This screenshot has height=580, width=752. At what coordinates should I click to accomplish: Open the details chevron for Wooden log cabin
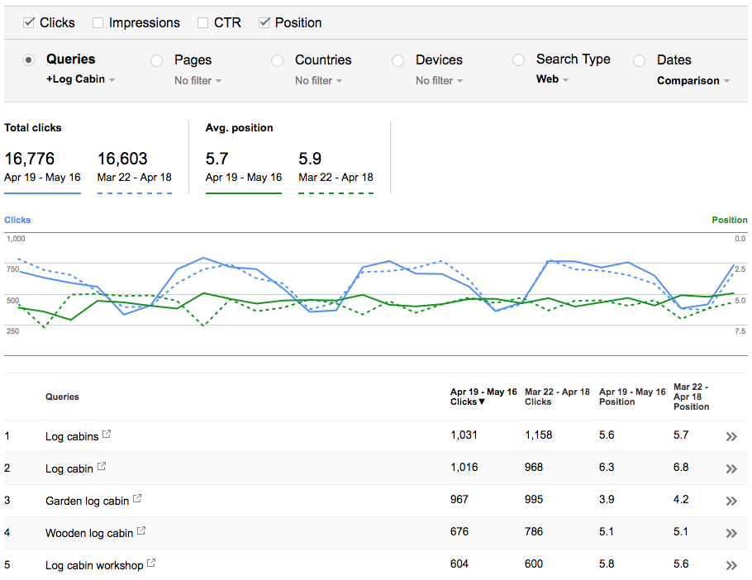click(x=731, y=533)
